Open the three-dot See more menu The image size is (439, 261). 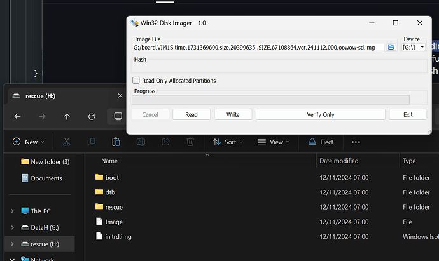click(x=356, y=142)
